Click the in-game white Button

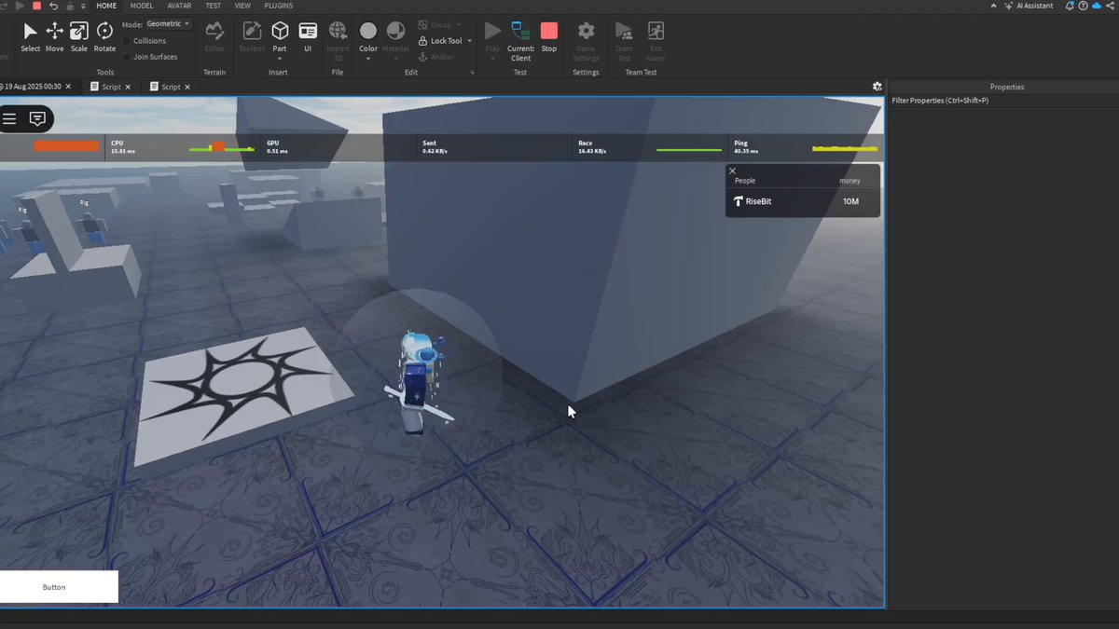[x=59, y=587]
